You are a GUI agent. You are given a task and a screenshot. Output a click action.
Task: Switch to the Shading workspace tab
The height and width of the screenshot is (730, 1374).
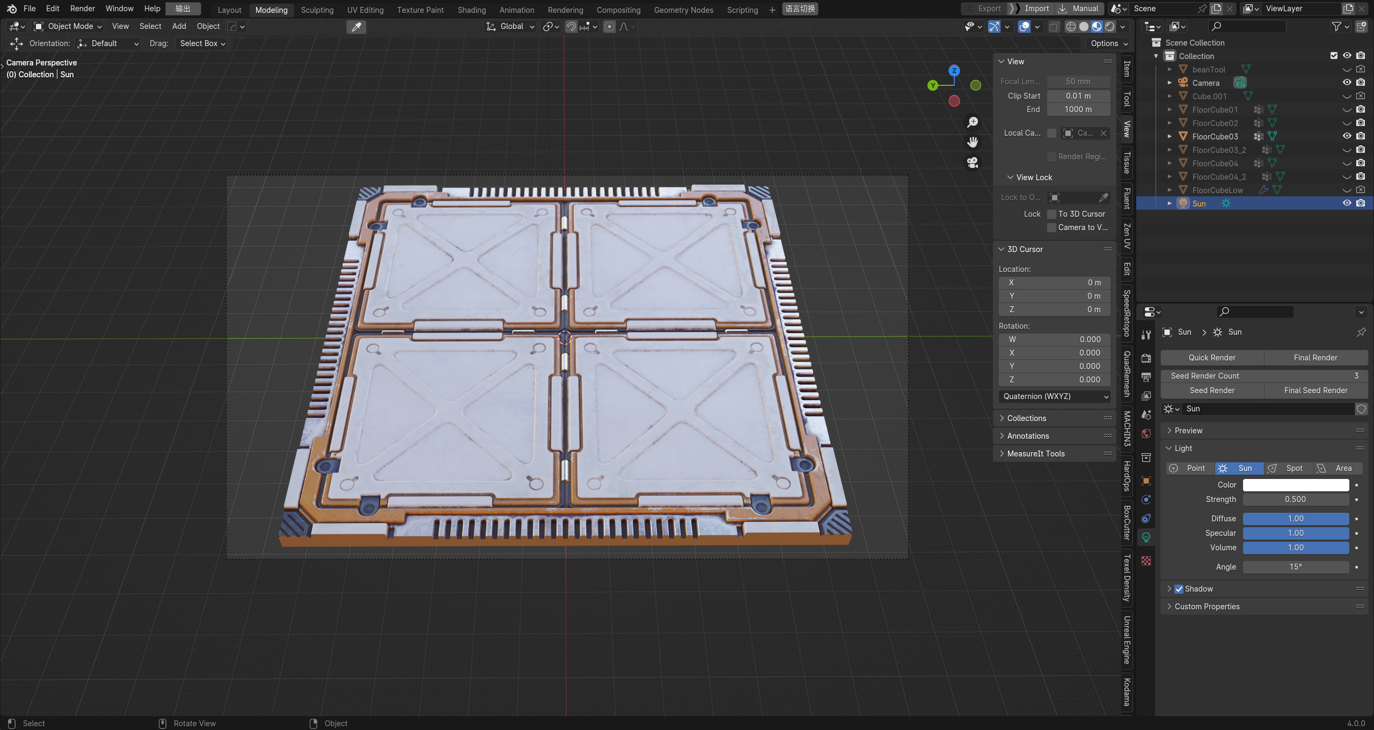472,10
